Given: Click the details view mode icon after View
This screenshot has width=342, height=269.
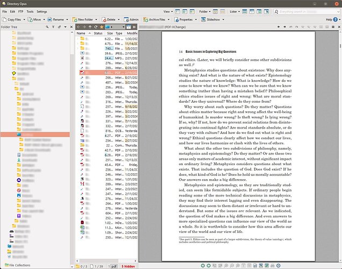Looking at the screenshot, I should (x=177, y=11).
